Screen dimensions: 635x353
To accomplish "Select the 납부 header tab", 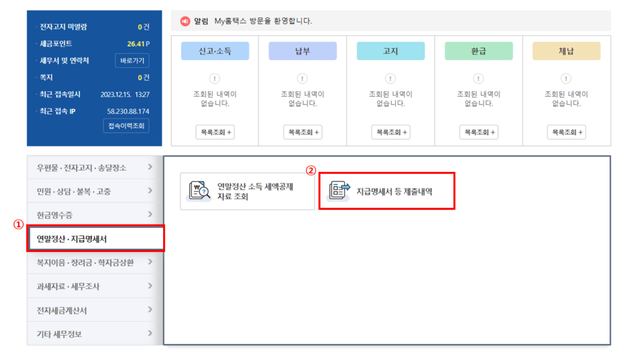I will [x=303, y=51].
